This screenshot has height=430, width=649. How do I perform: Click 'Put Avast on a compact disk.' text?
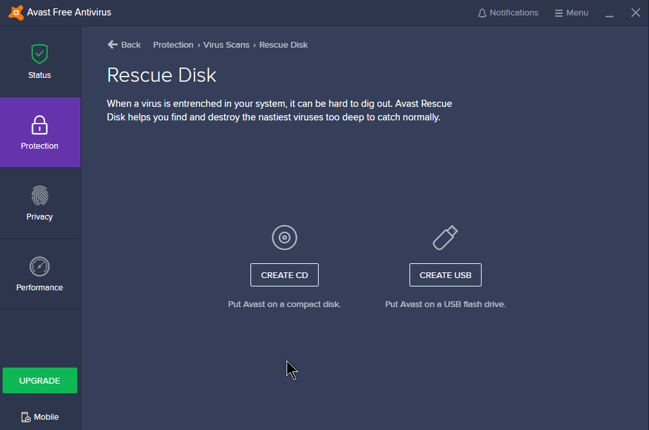coord(285,304)
